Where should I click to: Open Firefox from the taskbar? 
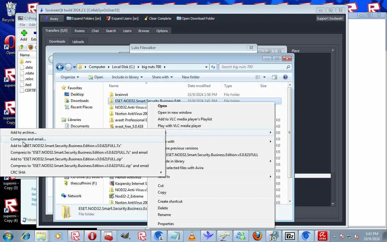click(x=257, y=236)
